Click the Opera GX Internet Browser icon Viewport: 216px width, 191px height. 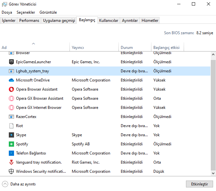[x=11, y=108]
